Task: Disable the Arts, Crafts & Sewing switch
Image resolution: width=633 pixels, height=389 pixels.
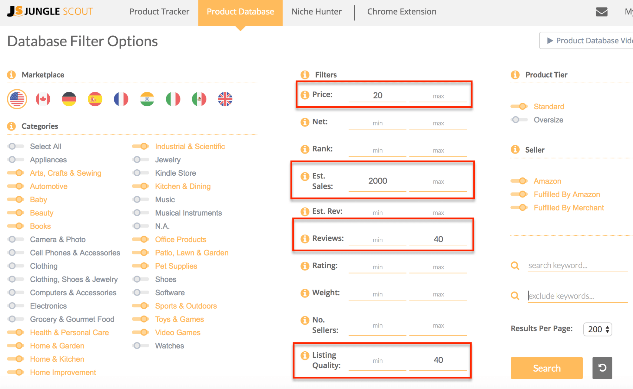Action: [16, 173]
